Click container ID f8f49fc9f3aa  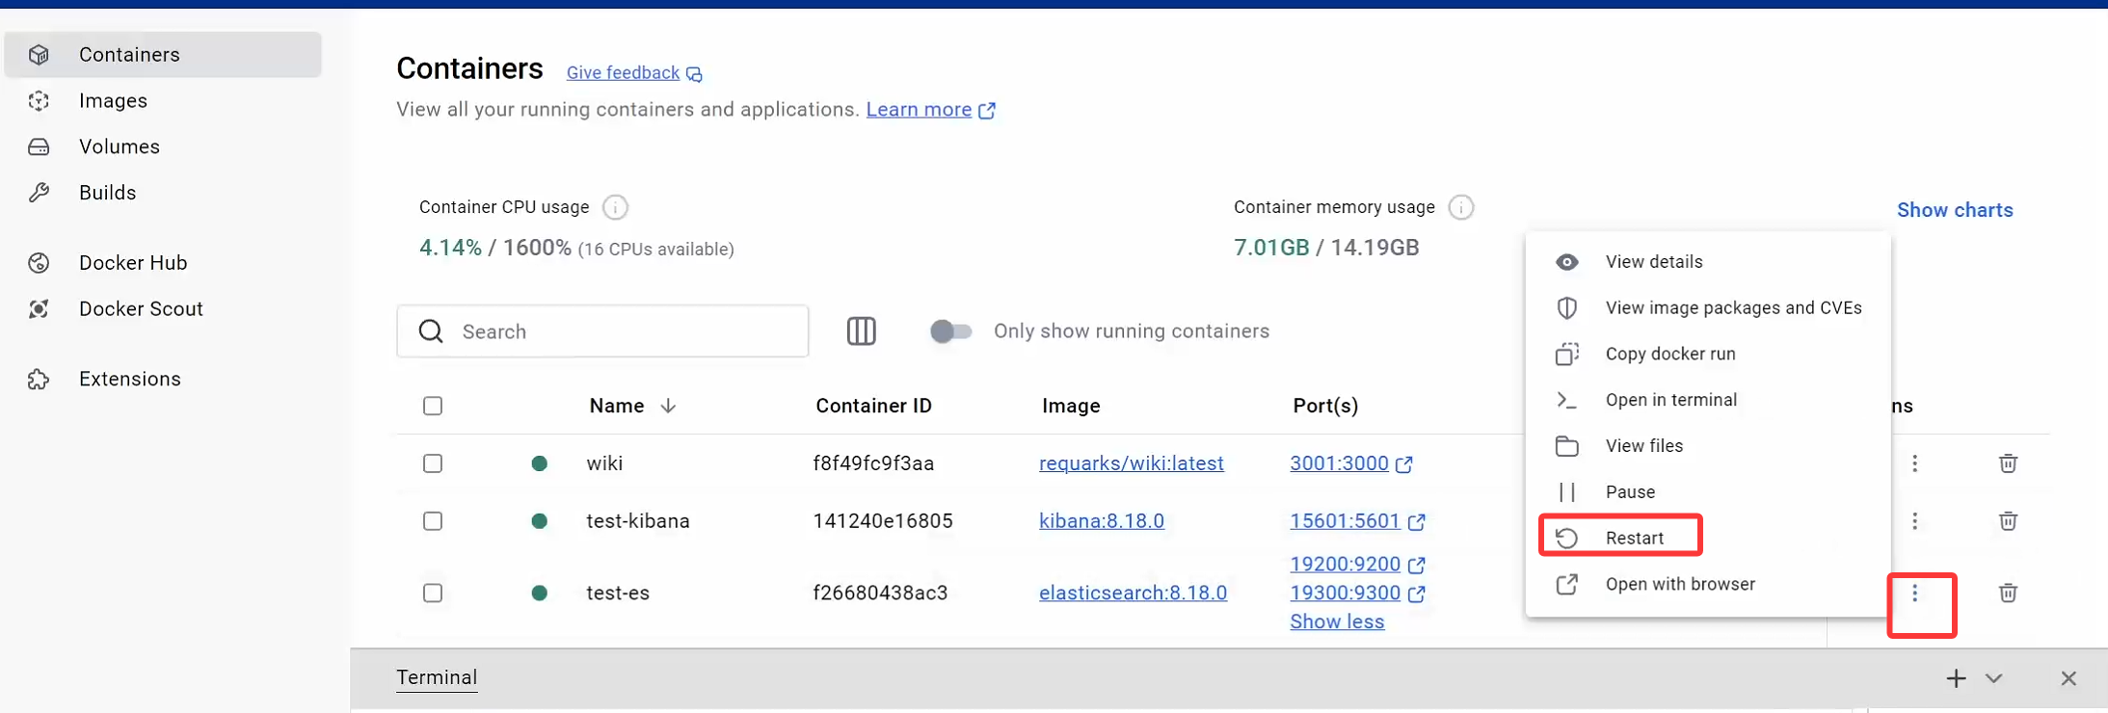873,463
